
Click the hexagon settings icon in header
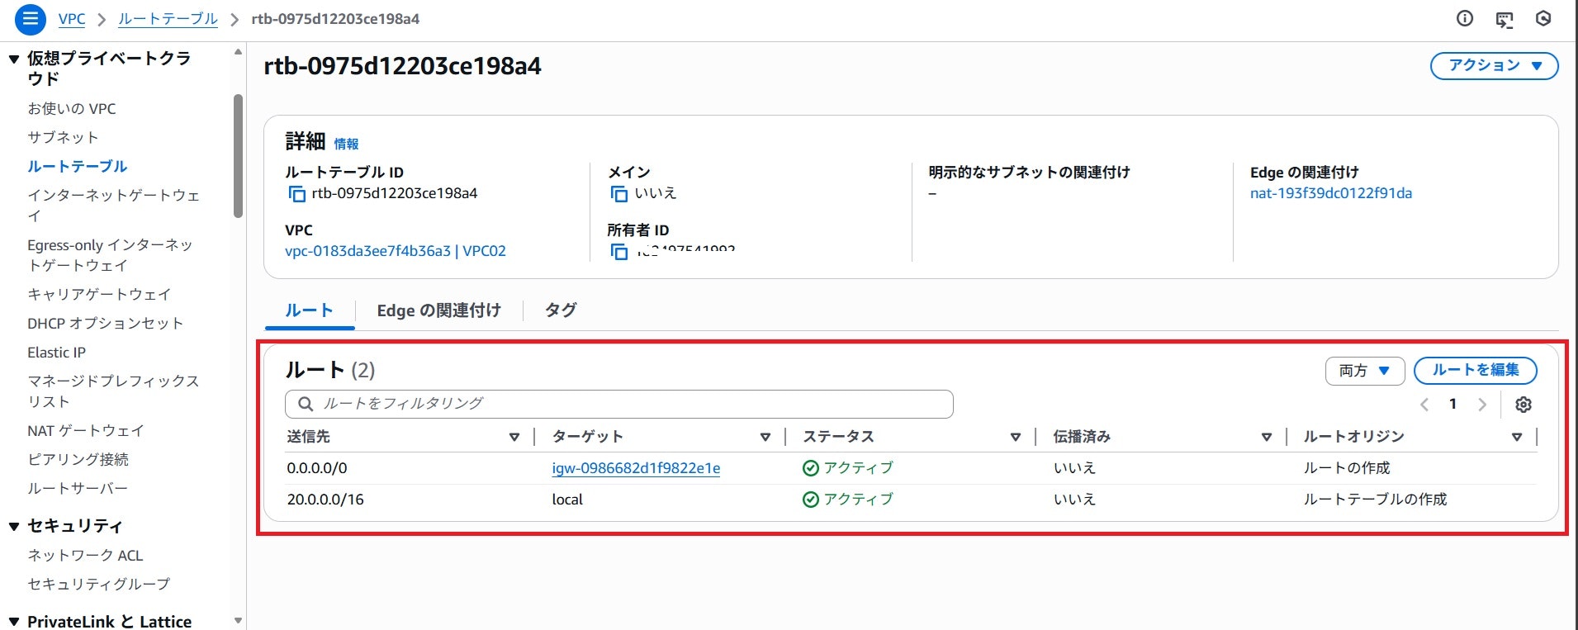click(1543, 18)
